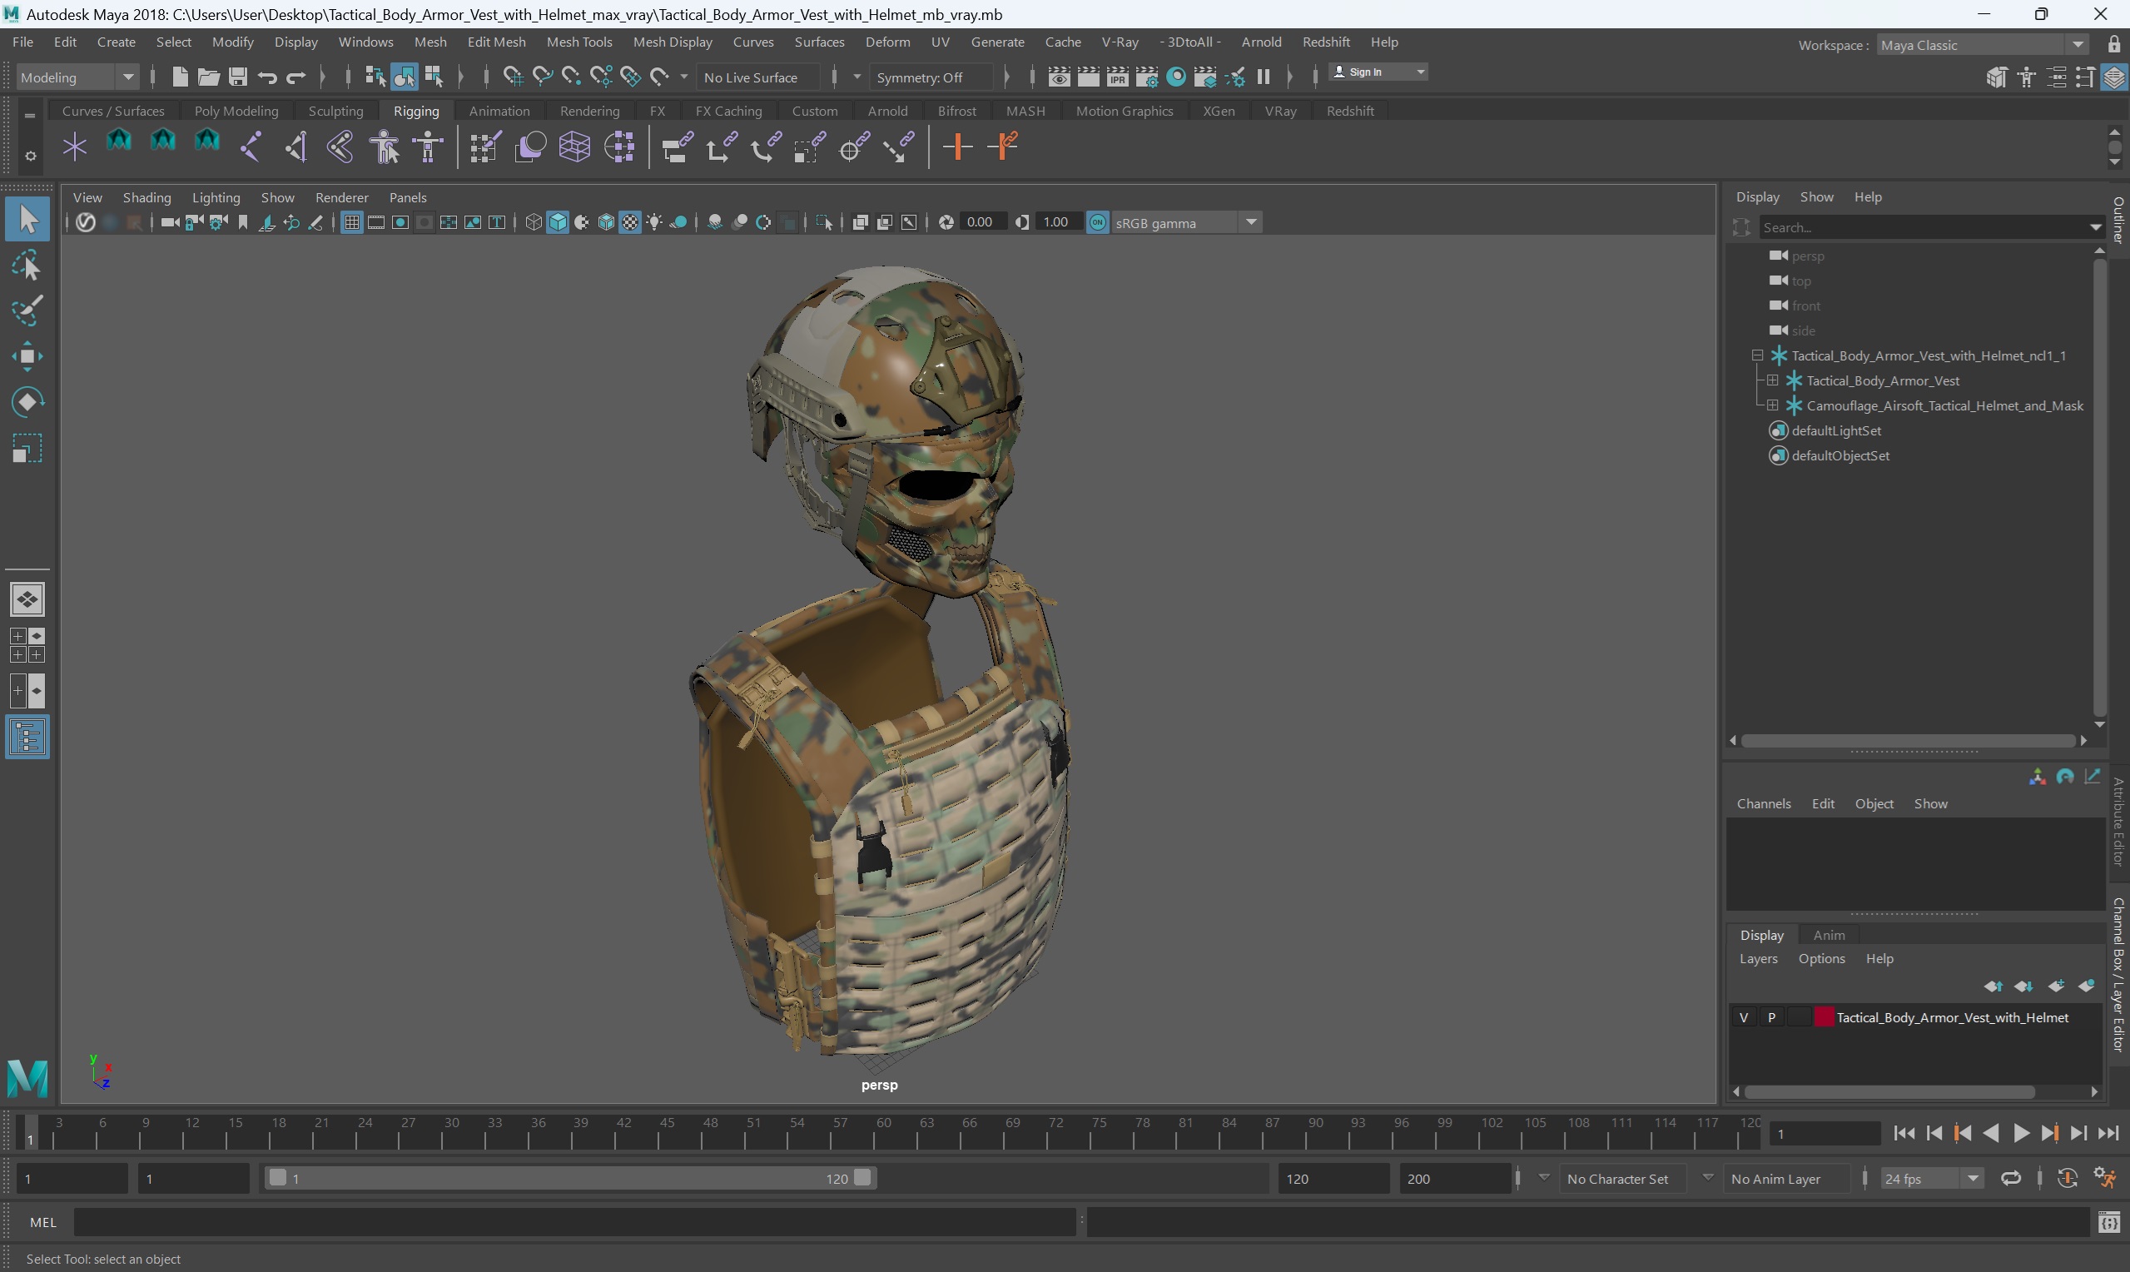Screen dimensions: 2130x1272
Task: Toggle viewport grid display
Action: click(351, 223)
